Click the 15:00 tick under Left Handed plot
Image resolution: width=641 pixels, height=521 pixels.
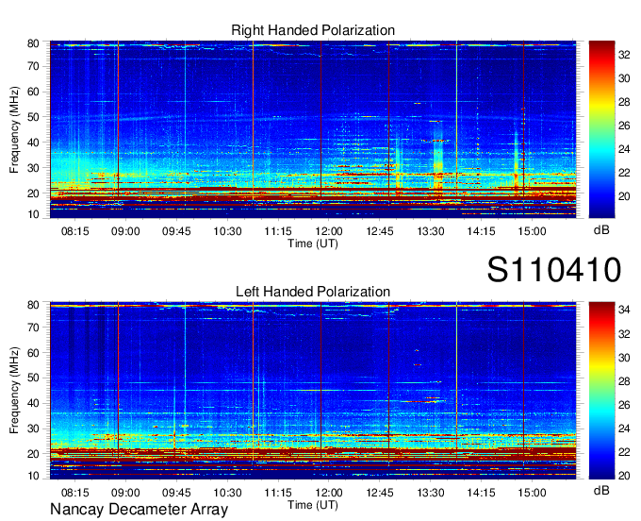click(x=532, y=493)
